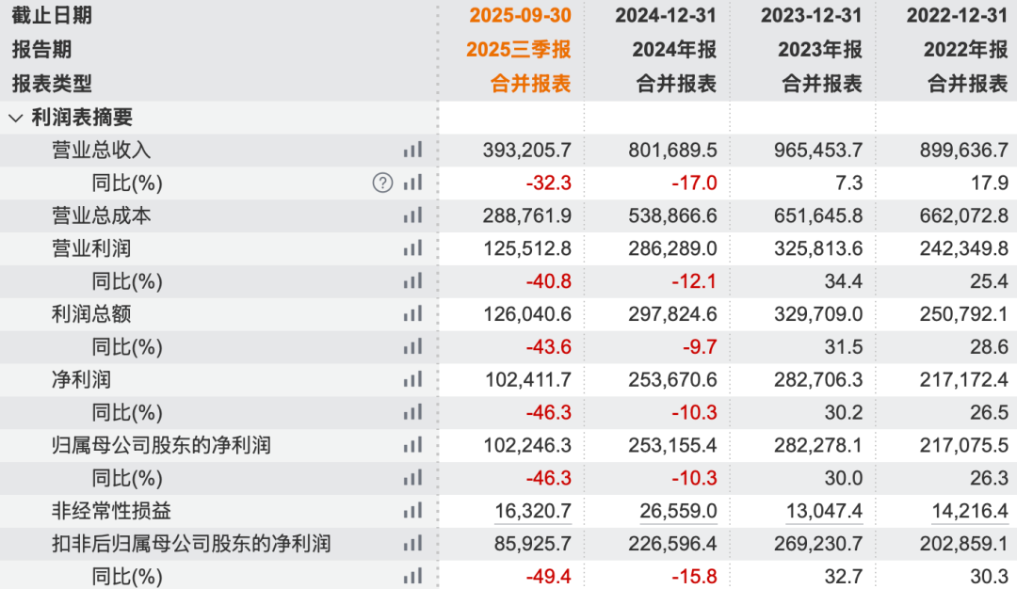Open chart icon for revenue 同比(%) row

412,183
